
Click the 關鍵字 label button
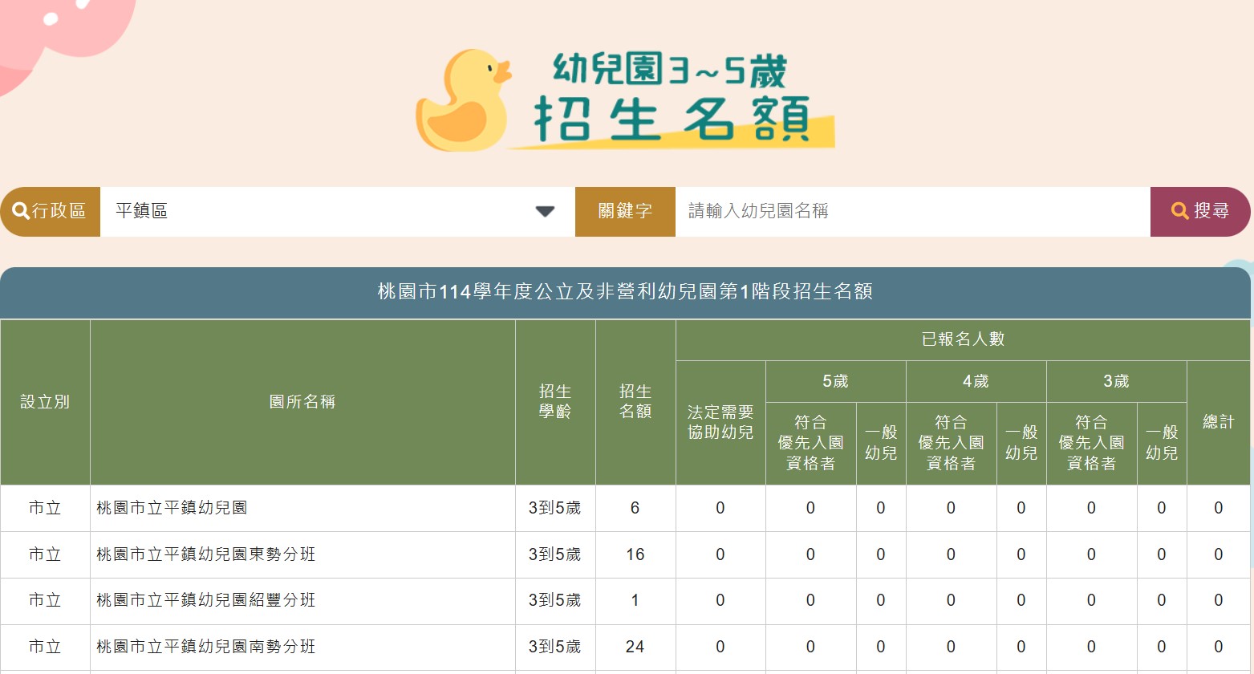[x=625, y=211]
